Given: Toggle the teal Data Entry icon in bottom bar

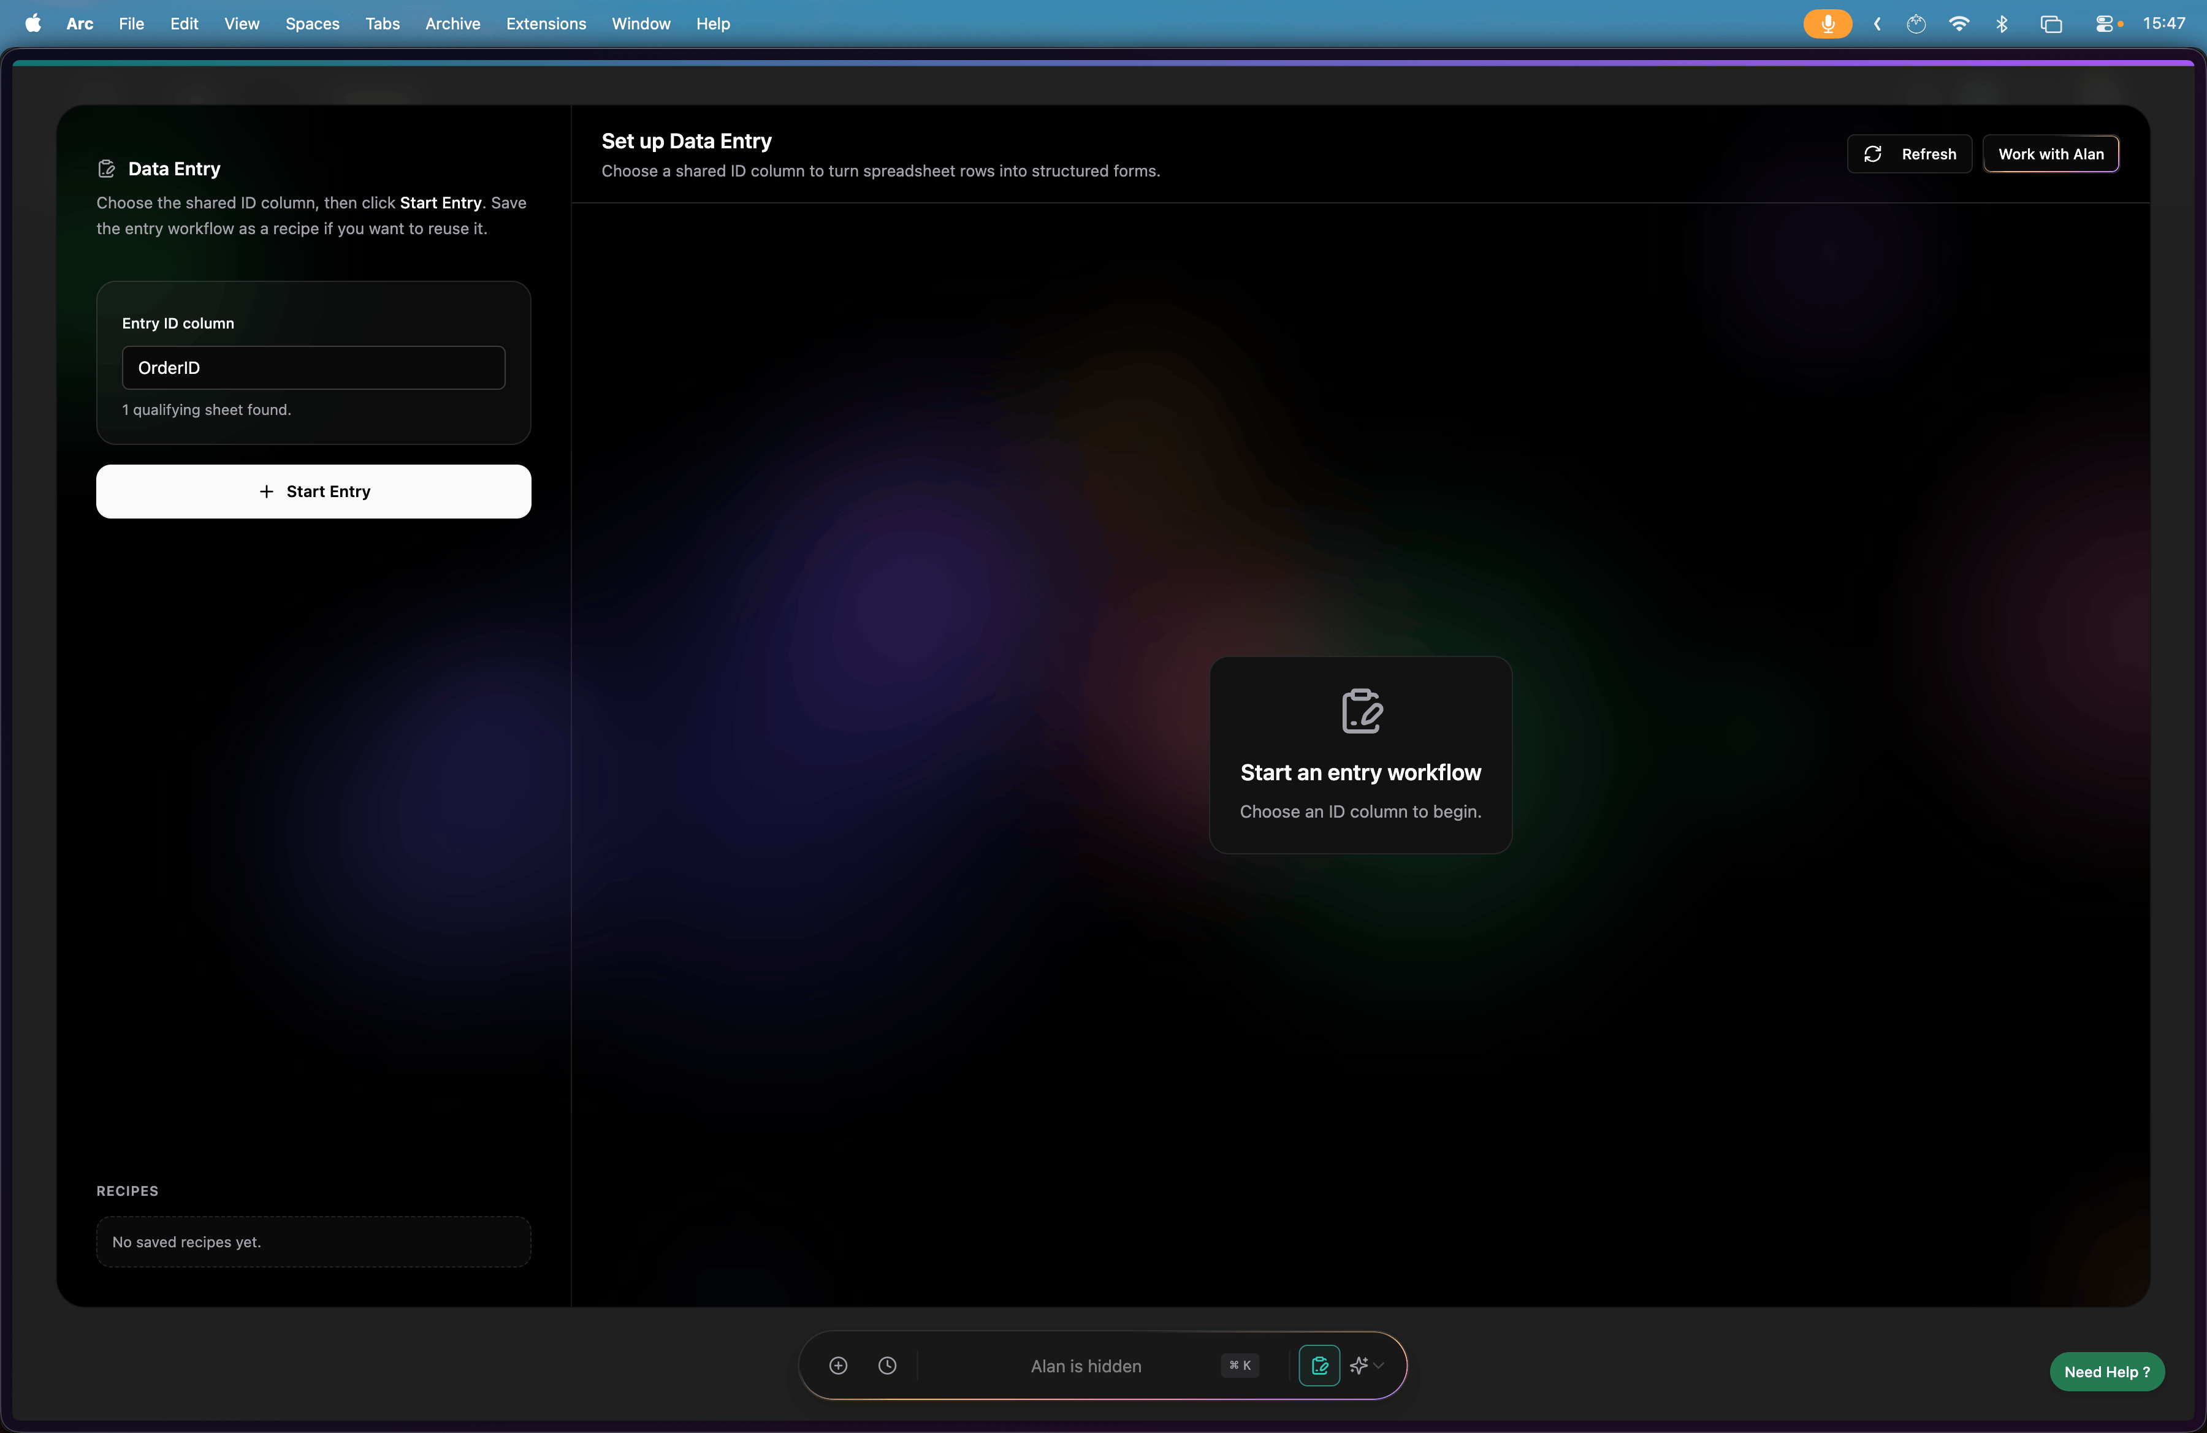Looking at the screenshot, I should coord(1319,1366).
